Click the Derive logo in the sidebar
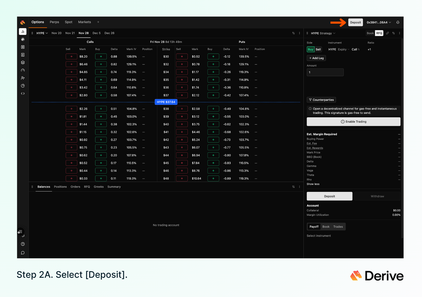422x297 pixels. click(23, 22)
